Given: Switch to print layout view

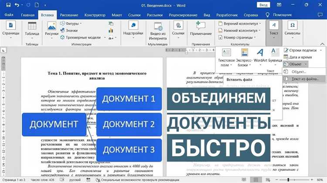Looking at the screenshot, I should [256, 180].
